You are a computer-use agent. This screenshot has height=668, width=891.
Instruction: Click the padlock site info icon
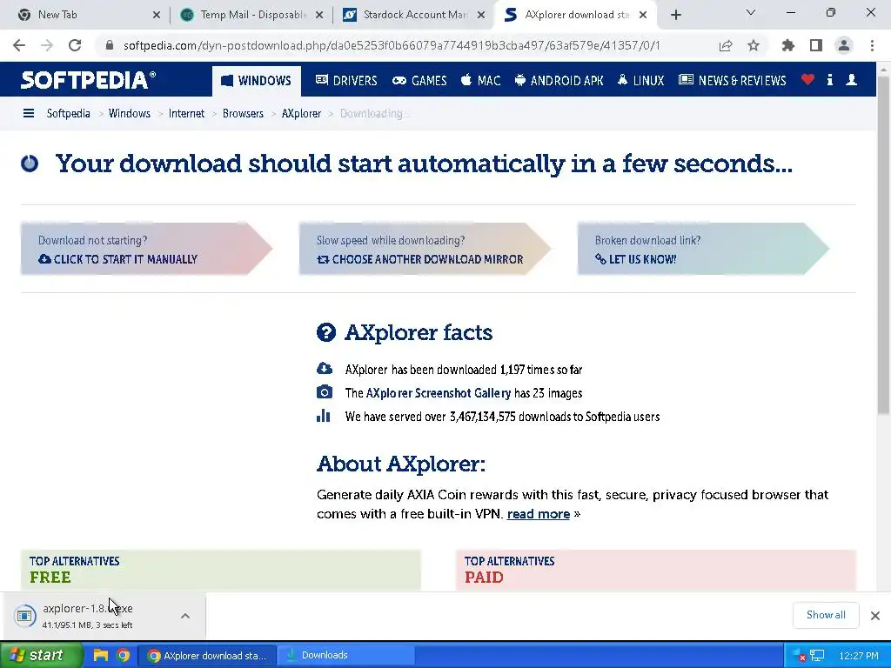[x=110, y=45]
